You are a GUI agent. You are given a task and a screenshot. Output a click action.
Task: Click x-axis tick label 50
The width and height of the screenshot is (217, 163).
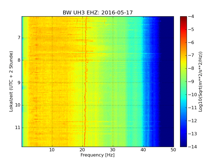pyautogui.click(x=173, y=150)
